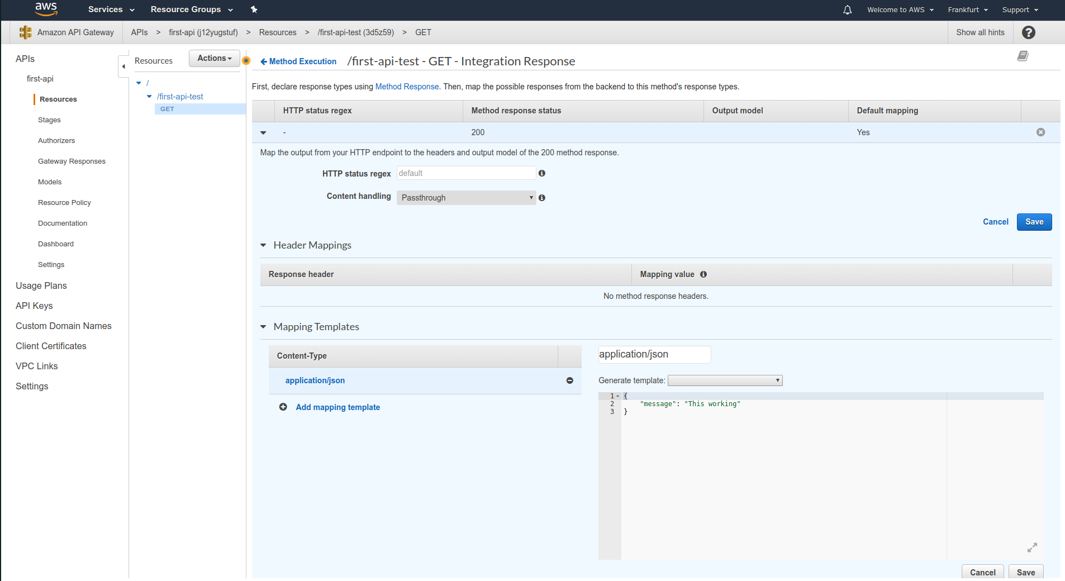Go back via the Method Execution arrow

pos(298,61)
